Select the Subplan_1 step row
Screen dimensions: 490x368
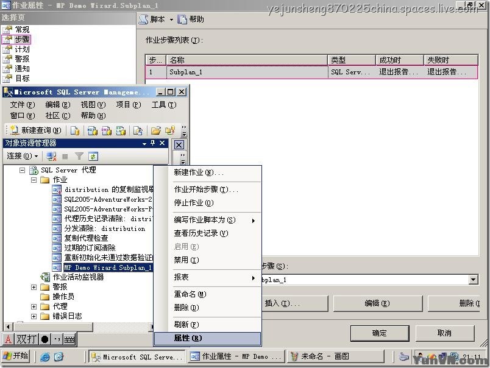click(311, 72)
